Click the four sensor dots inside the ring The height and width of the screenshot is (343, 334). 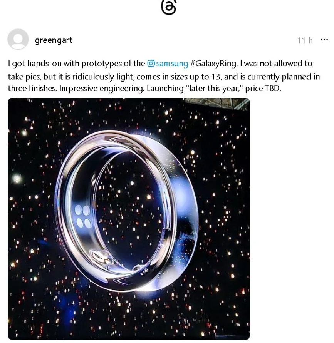pyautogui.click(x=83, y=217)
